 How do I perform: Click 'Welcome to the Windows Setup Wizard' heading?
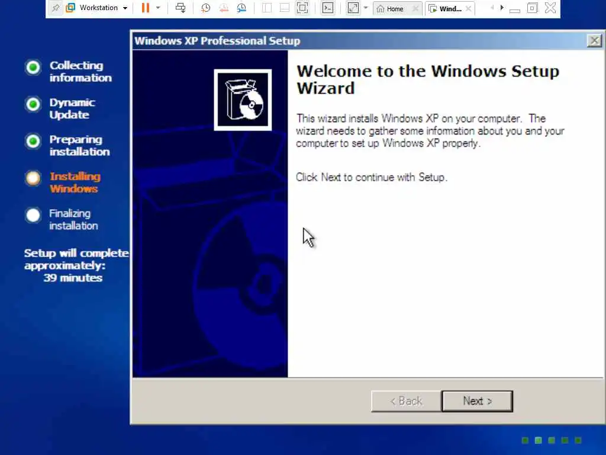(428, 80)
